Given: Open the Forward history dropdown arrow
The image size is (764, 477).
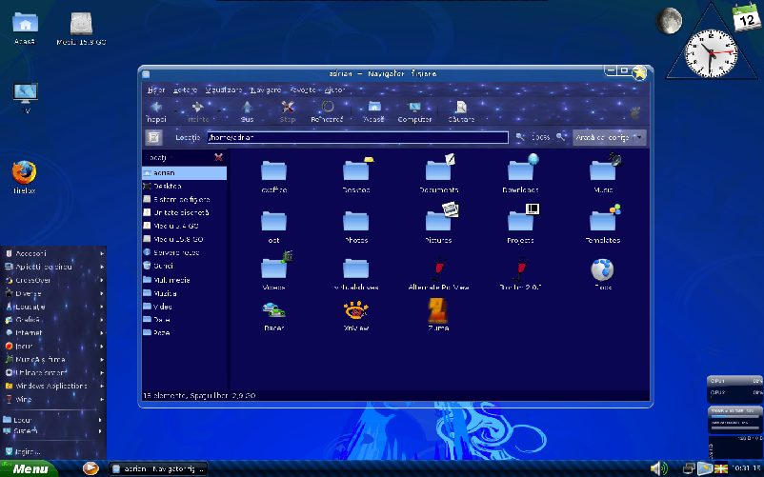Looking at the screenshot, I should pyautogui.click(x=219, y=111).
